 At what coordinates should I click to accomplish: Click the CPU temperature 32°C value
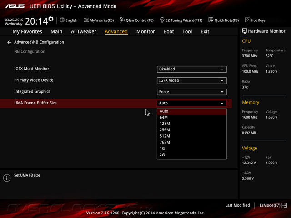pyautogui.click(x=269, y=56)
